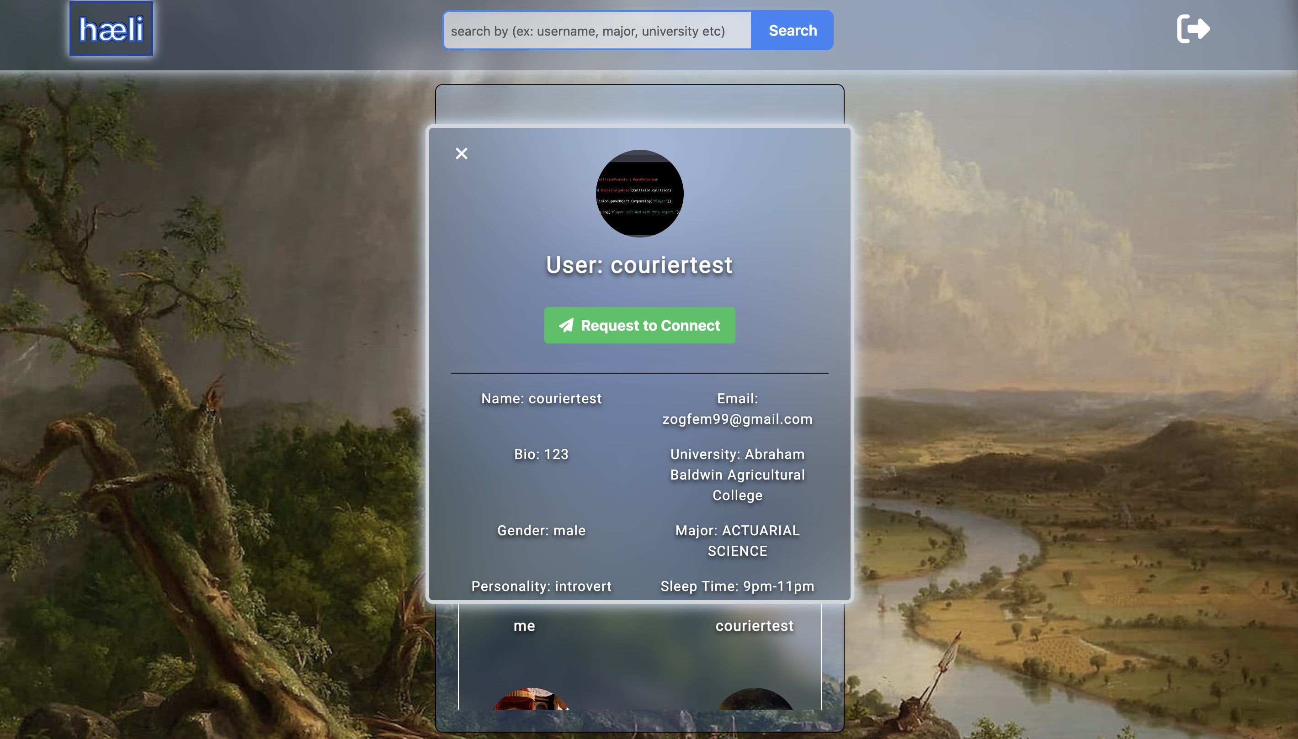1298x739 pixels.
Task: Close the couriertest profile popup
Action: coord(461,153)
